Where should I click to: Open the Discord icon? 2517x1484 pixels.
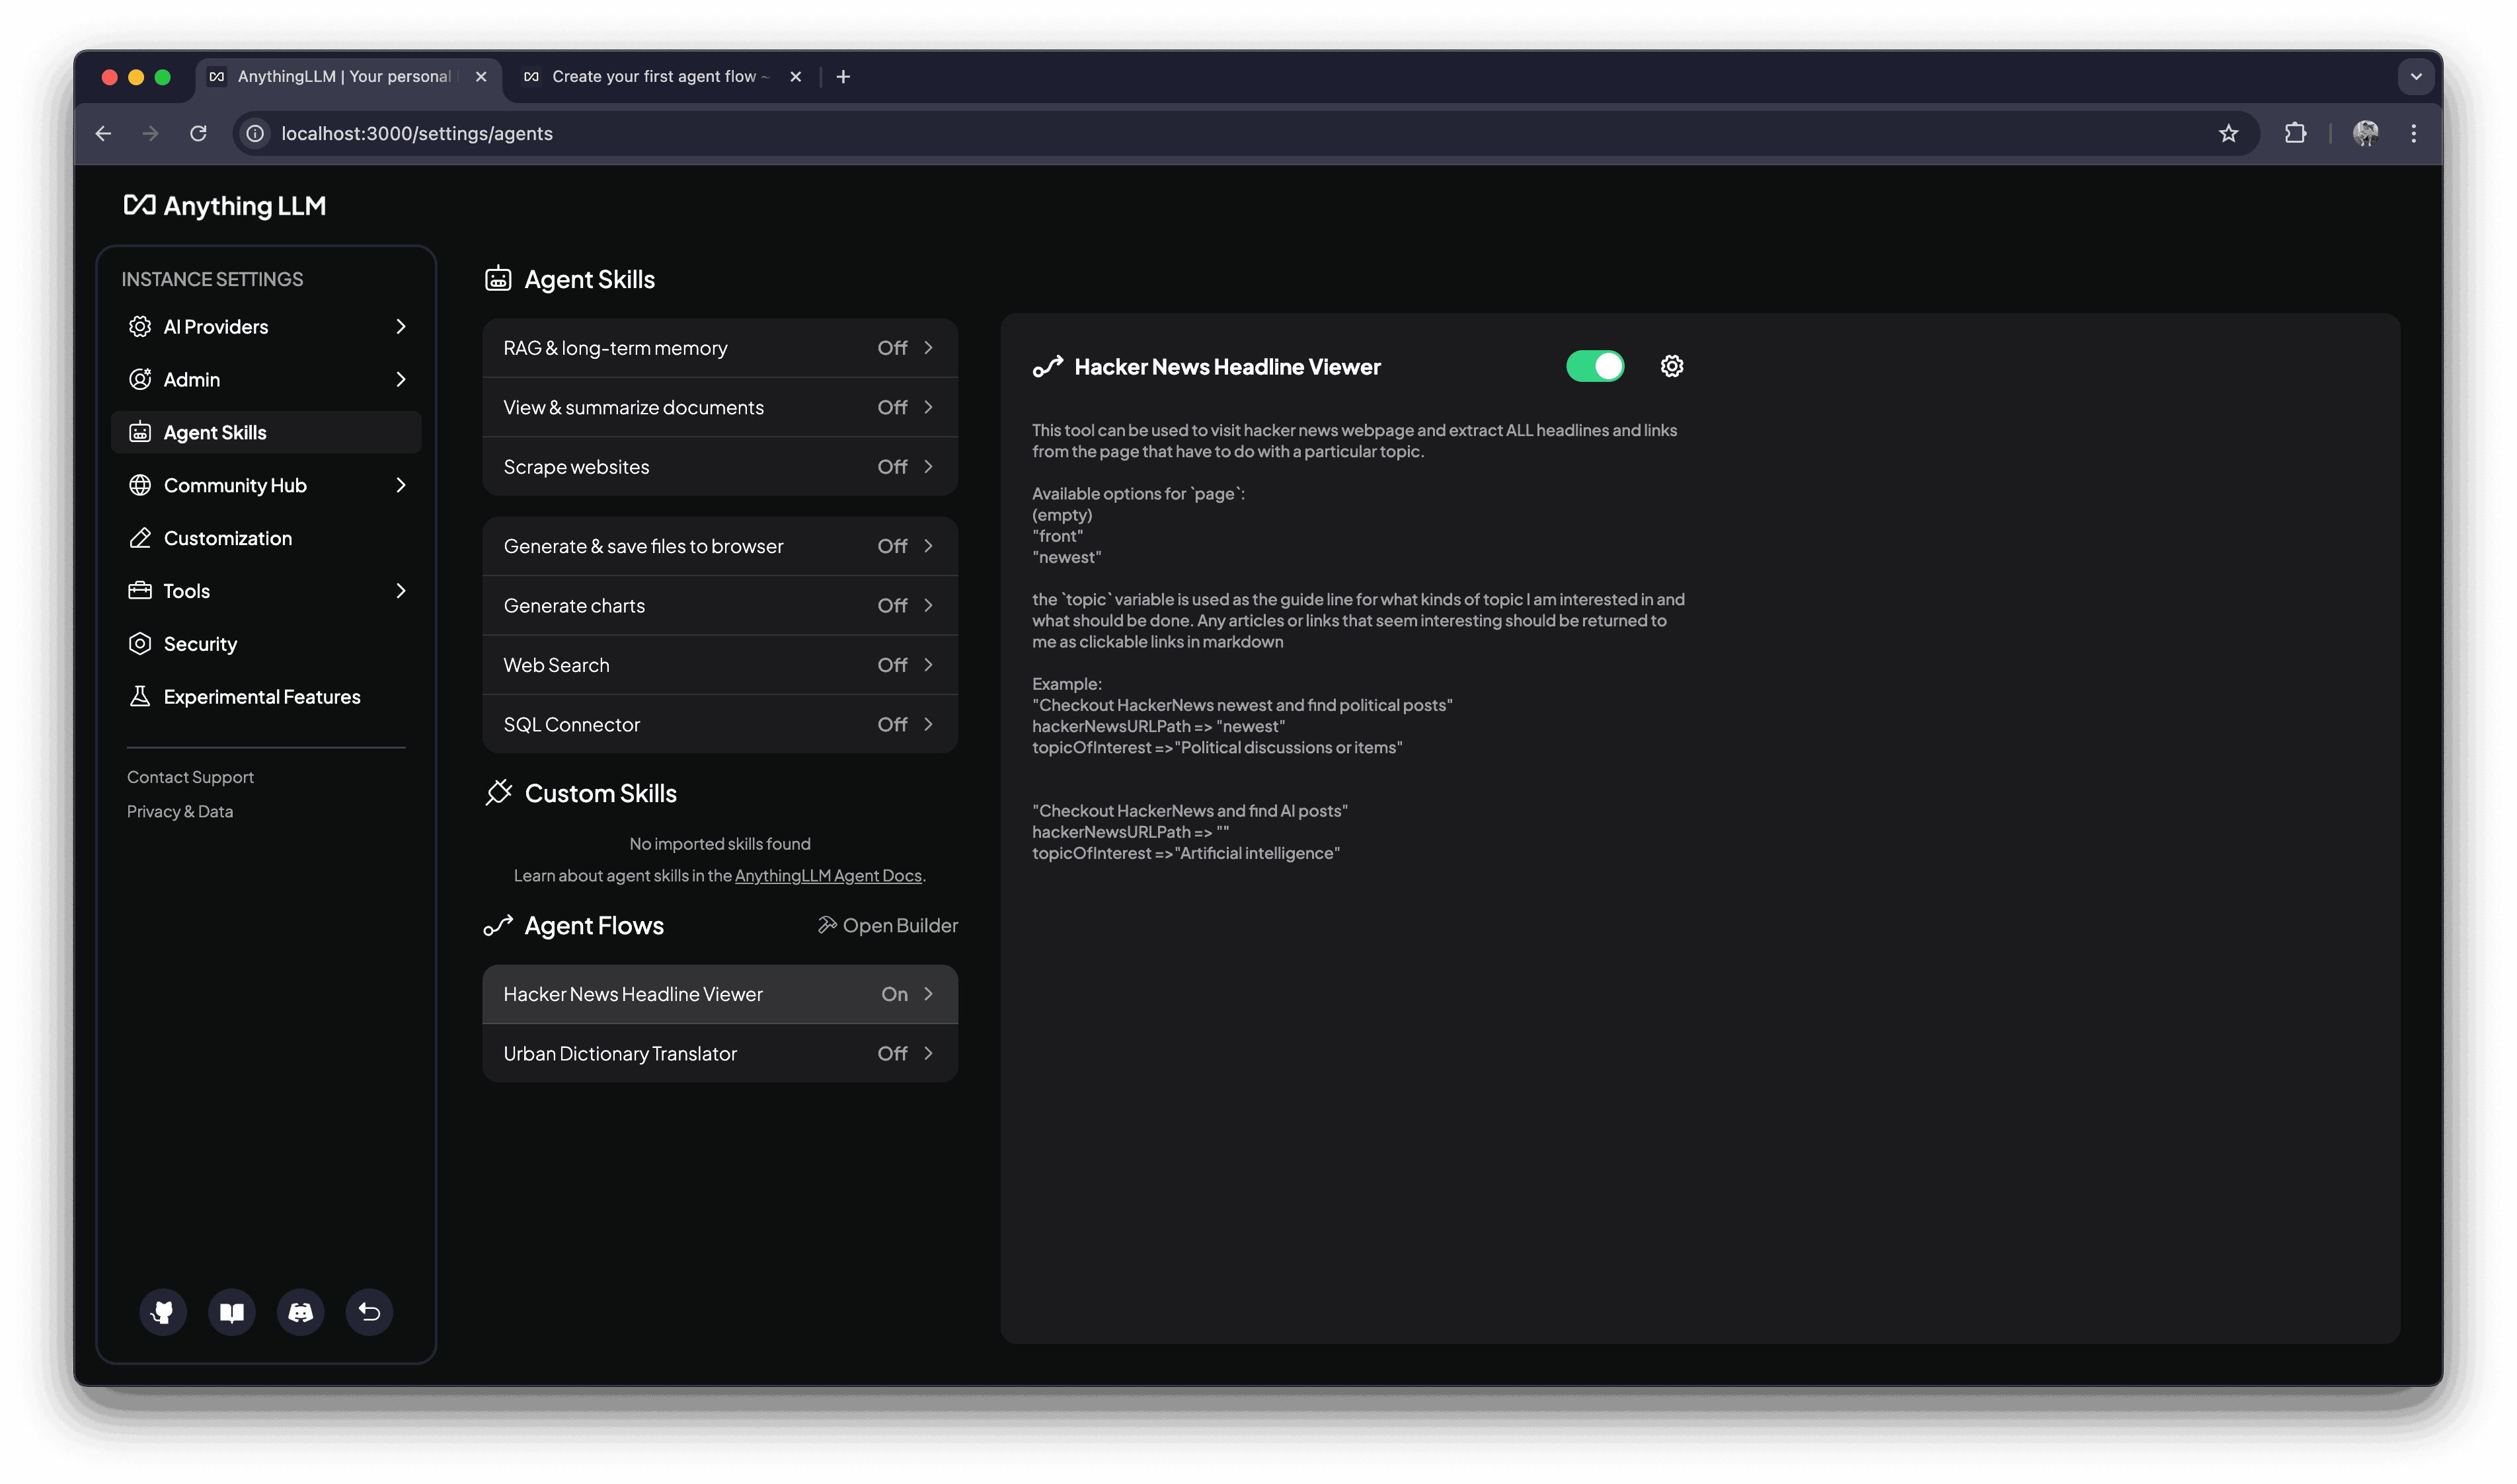pos(301,1311)
